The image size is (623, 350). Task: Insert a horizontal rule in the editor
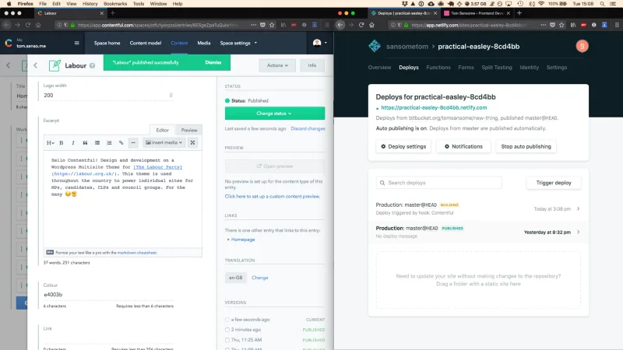(x=133, y=143)
